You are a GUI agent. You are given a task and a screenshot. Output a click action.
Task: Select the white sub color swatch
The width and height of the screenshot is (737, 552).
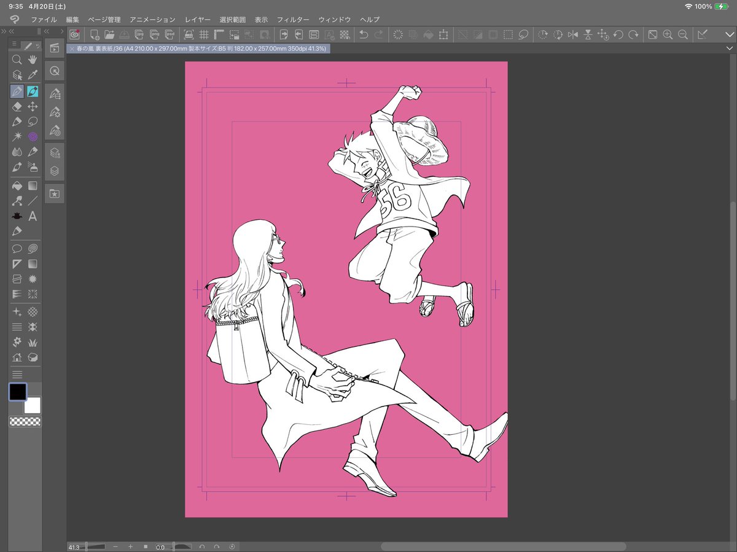tap(32, 405)
